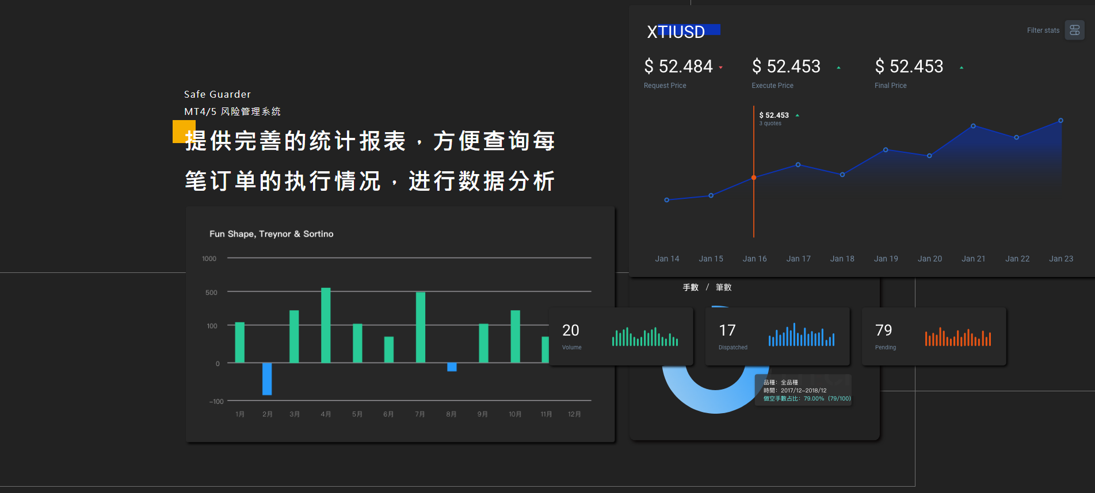This screenshot has height=493, width=1095.
Task: Click the orange Jan 16 chart marker point
Action: pyautogui.click(x=754, y=178)
